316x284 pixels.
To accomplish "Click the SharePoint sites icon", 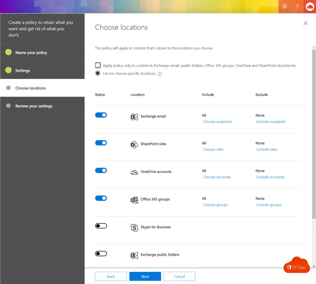I will [134, 144].
